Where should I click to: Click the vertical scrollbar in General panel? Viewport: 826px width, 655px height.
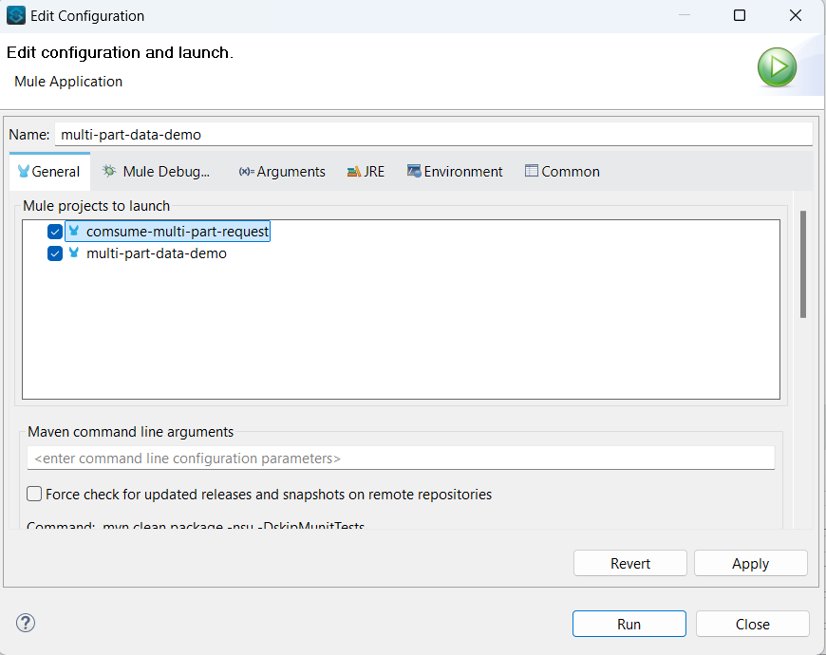pos(803,264)
